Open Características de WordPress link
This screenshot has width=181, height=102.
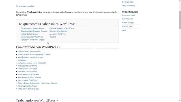coord(32,28)
